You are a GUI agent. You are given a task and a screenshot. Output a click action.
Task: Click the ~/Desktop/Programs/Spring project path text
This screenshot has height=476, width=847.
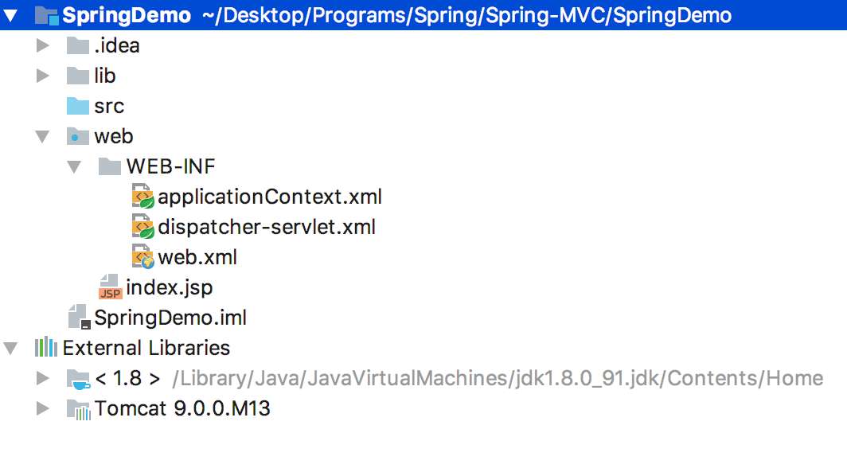click(x=466, y=16)
